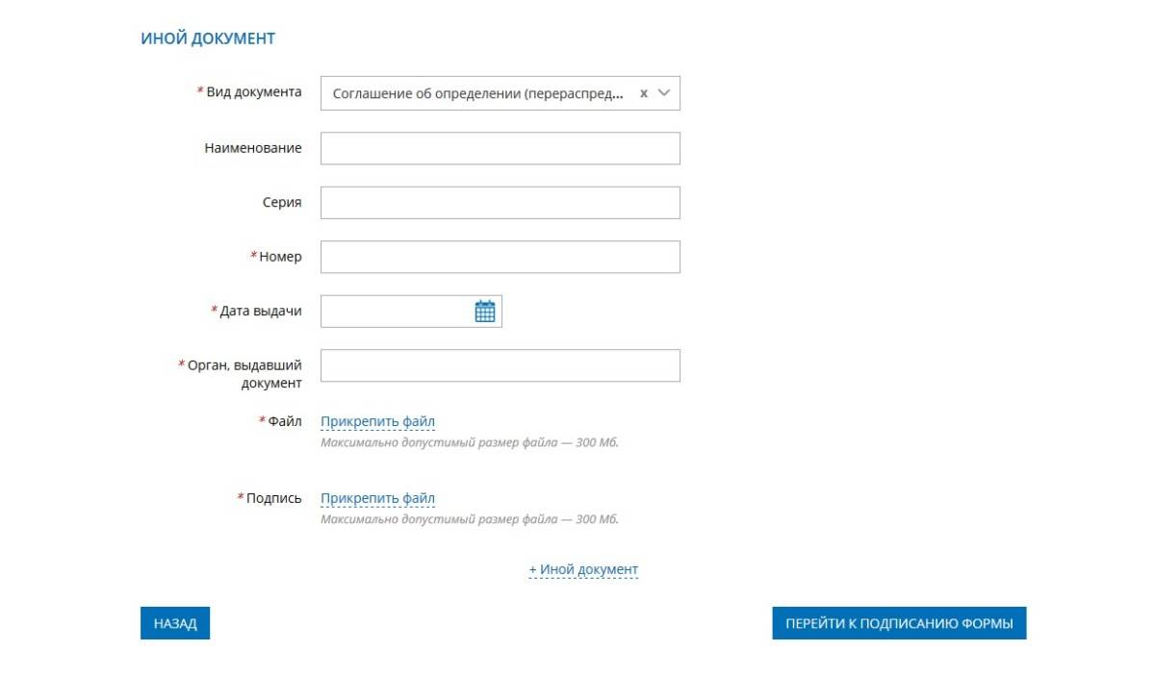Click the Дата выдачи date input

[397, 312]
